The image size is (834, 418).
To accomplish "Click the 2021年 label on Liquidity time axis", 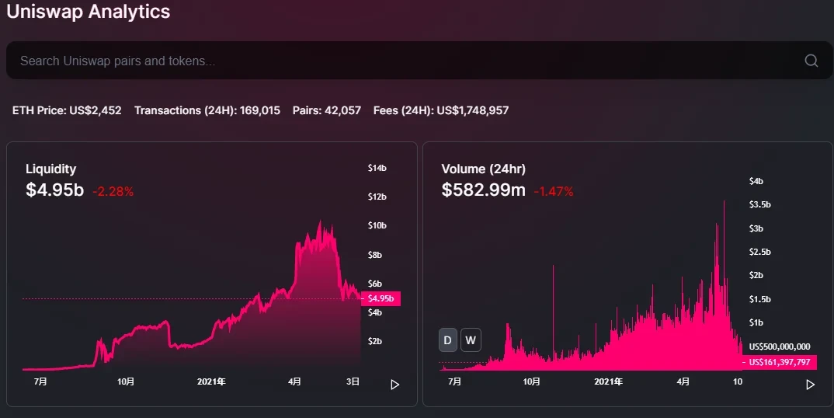I will pyautogui.click(x=211, y=381).
